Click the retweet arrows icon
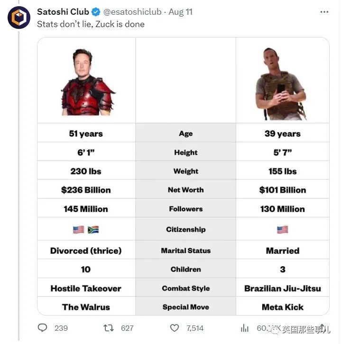341x344 pixels. (109, 328)
